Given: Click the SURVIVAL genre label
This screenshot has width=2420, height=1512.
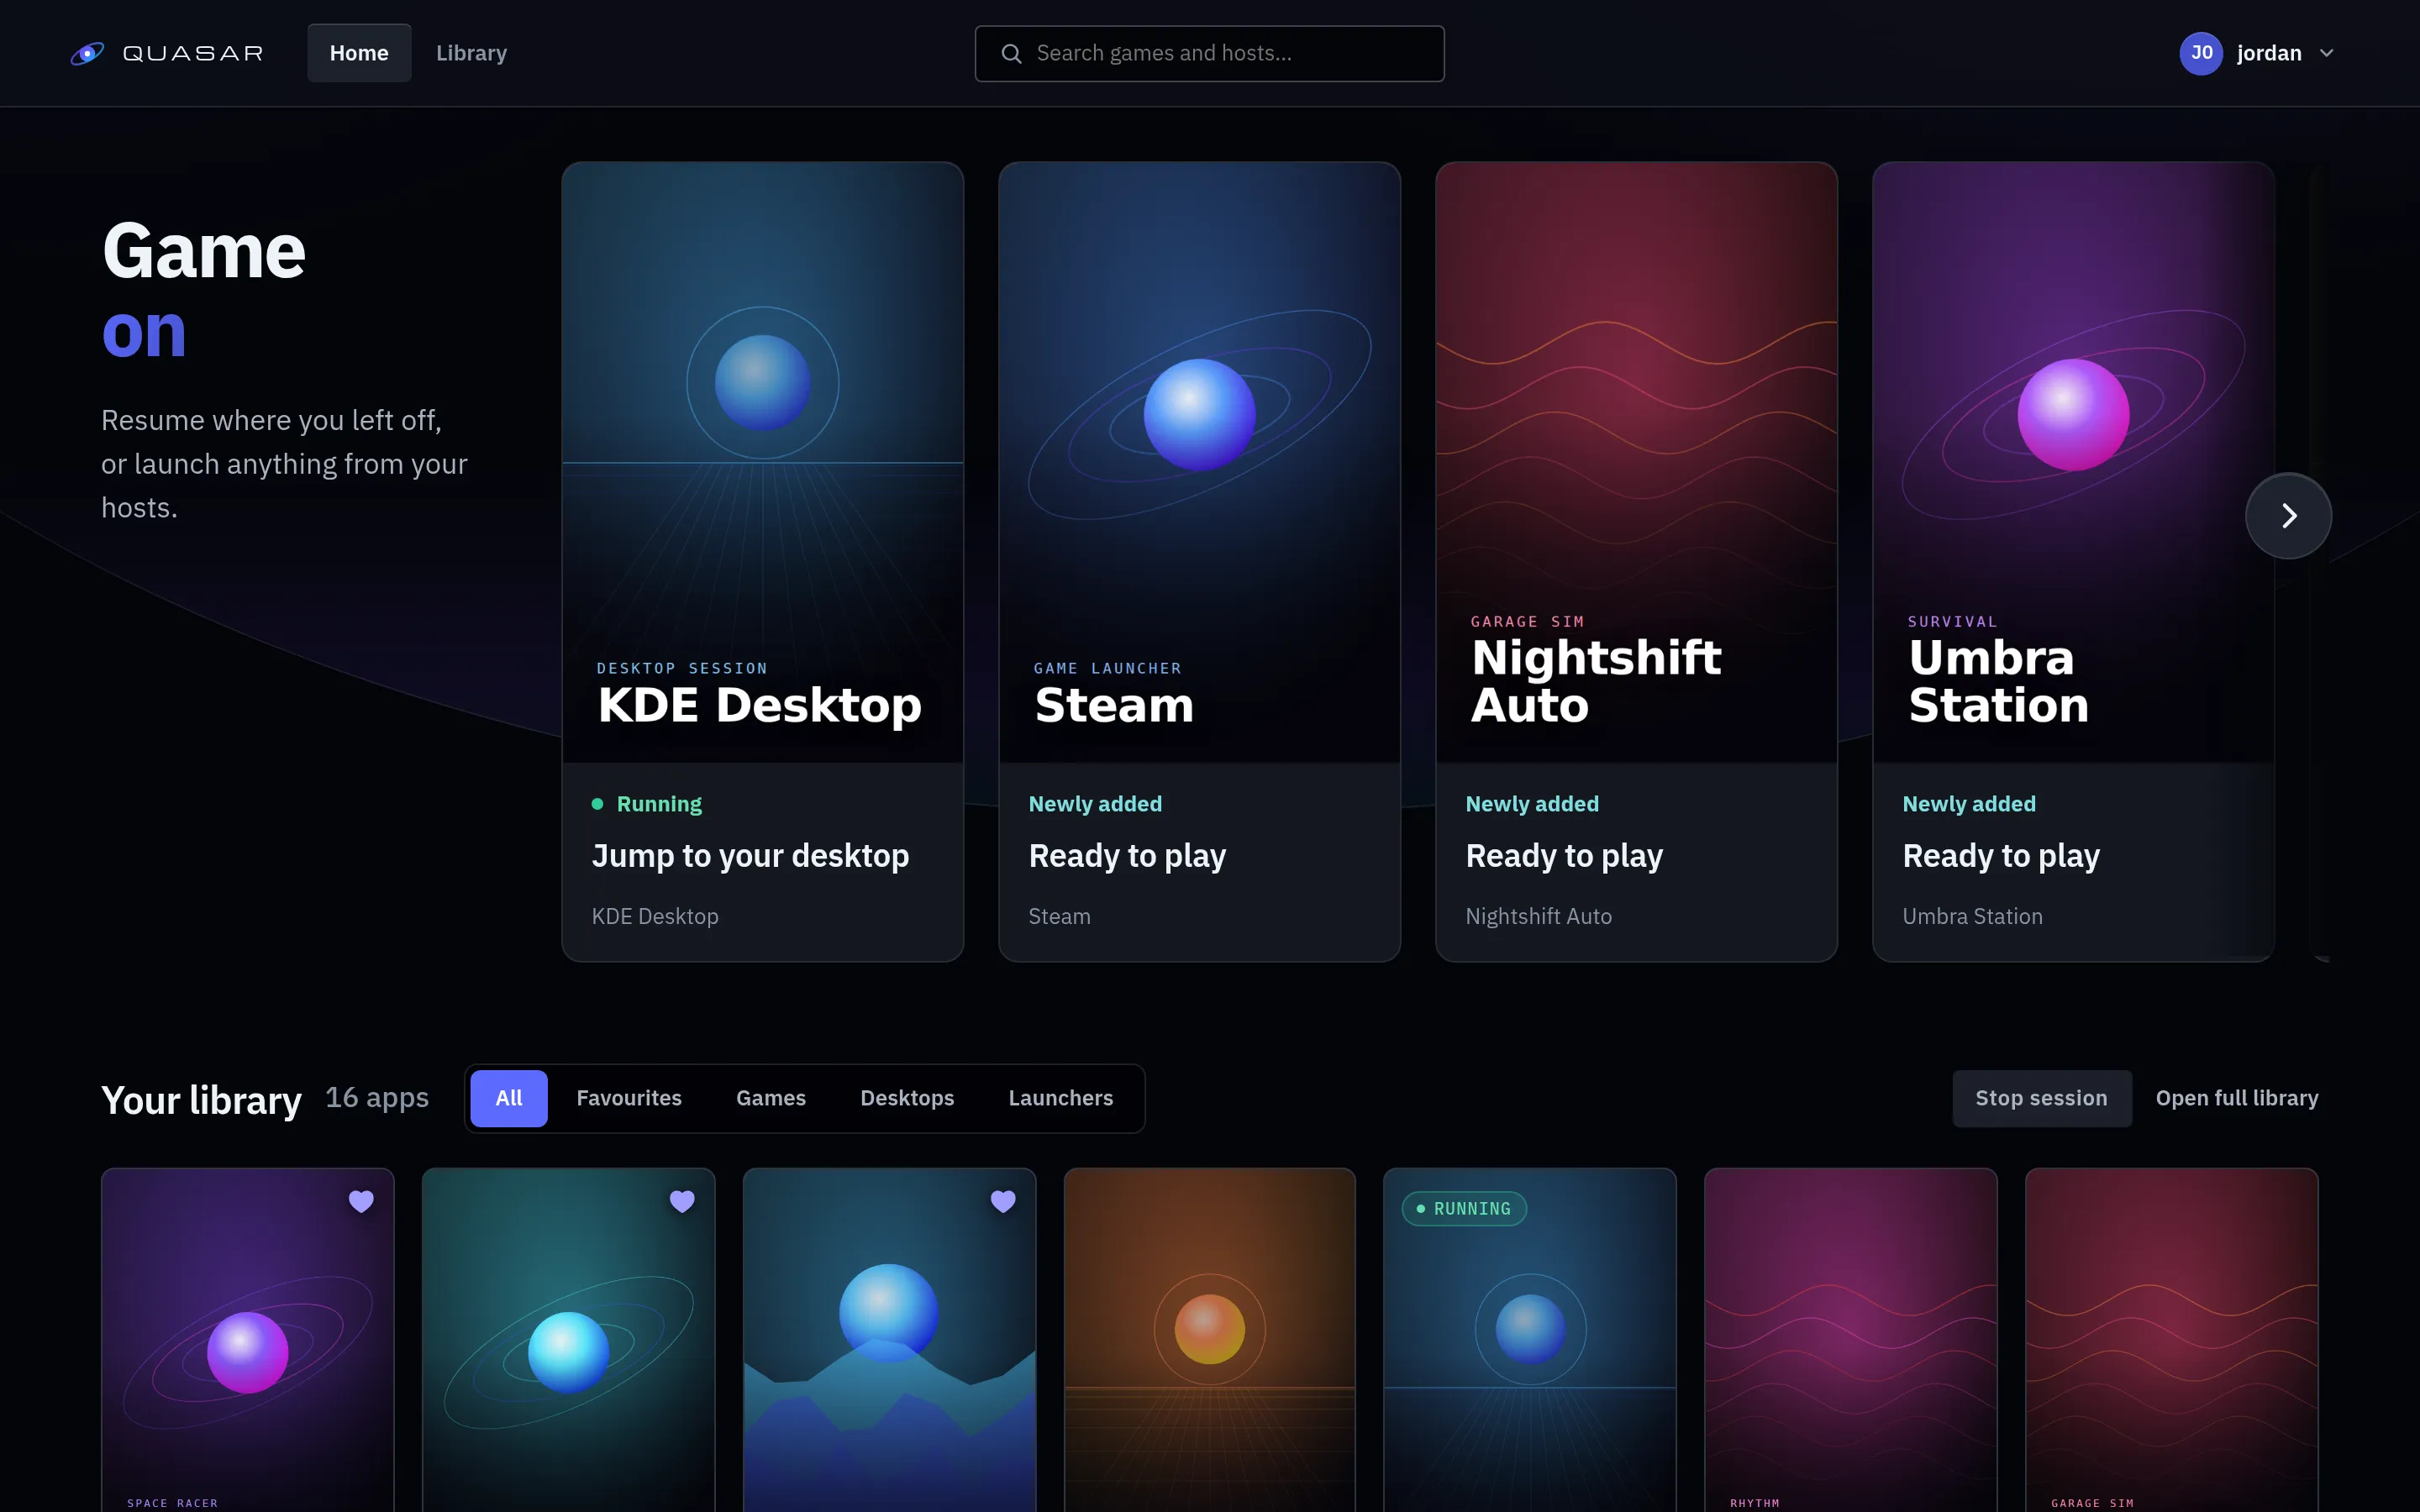Looking at the screenshot, I should point(1952,622).
